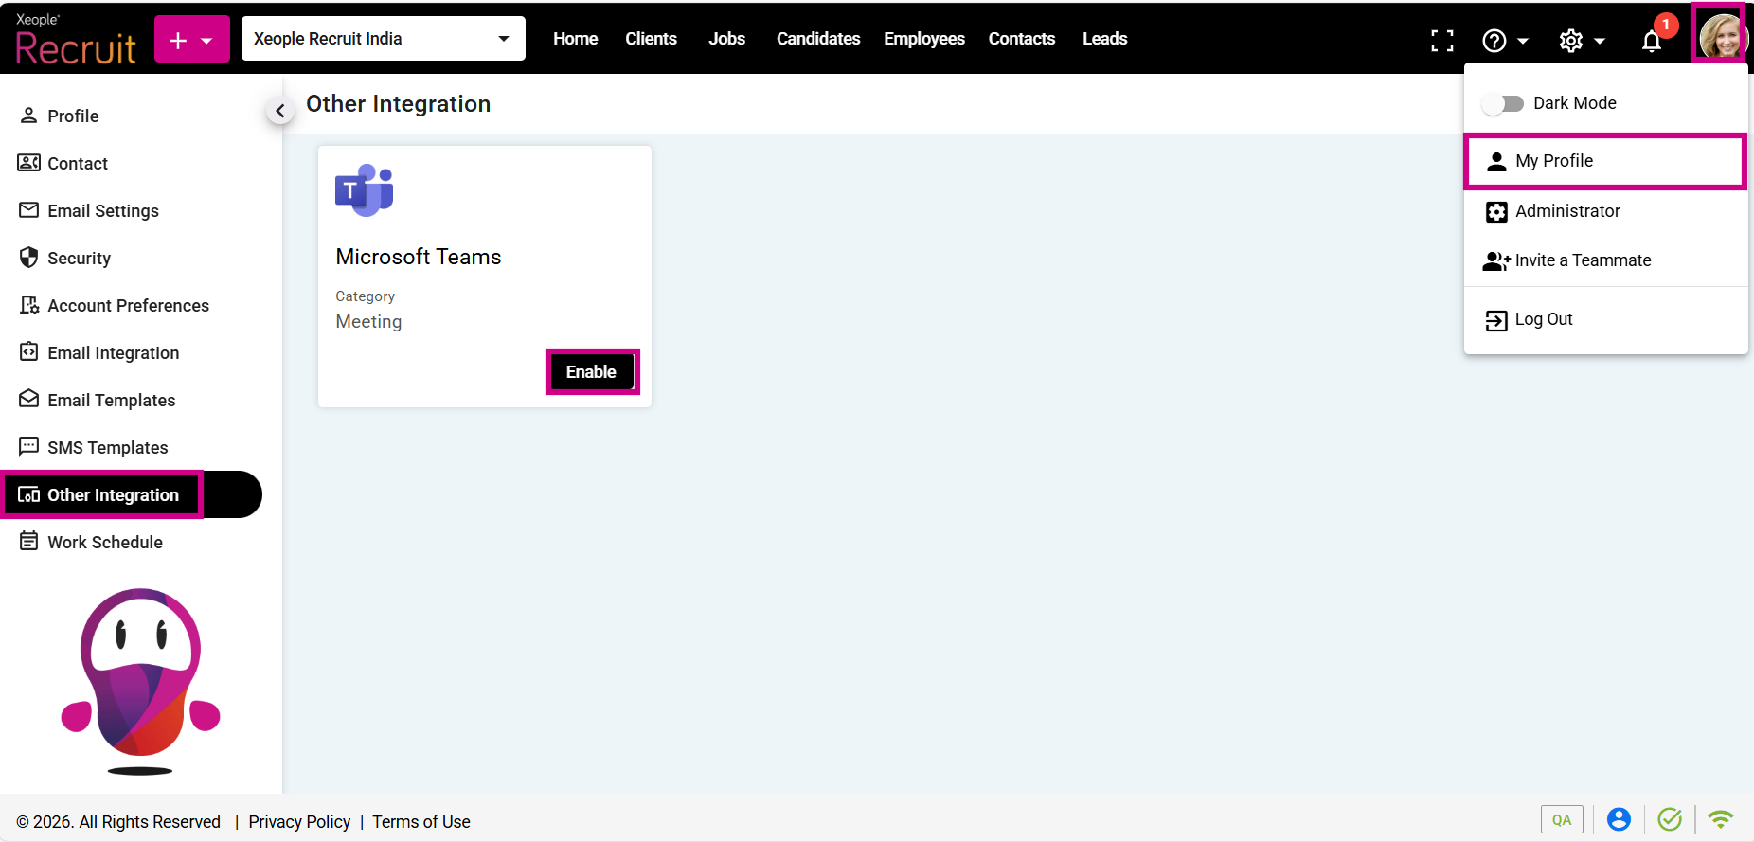The height and width of the screenshot is (842, 1754).
Task: Click the Wi-Fi connectivity icon
Action: click(x=1720, y=819)
